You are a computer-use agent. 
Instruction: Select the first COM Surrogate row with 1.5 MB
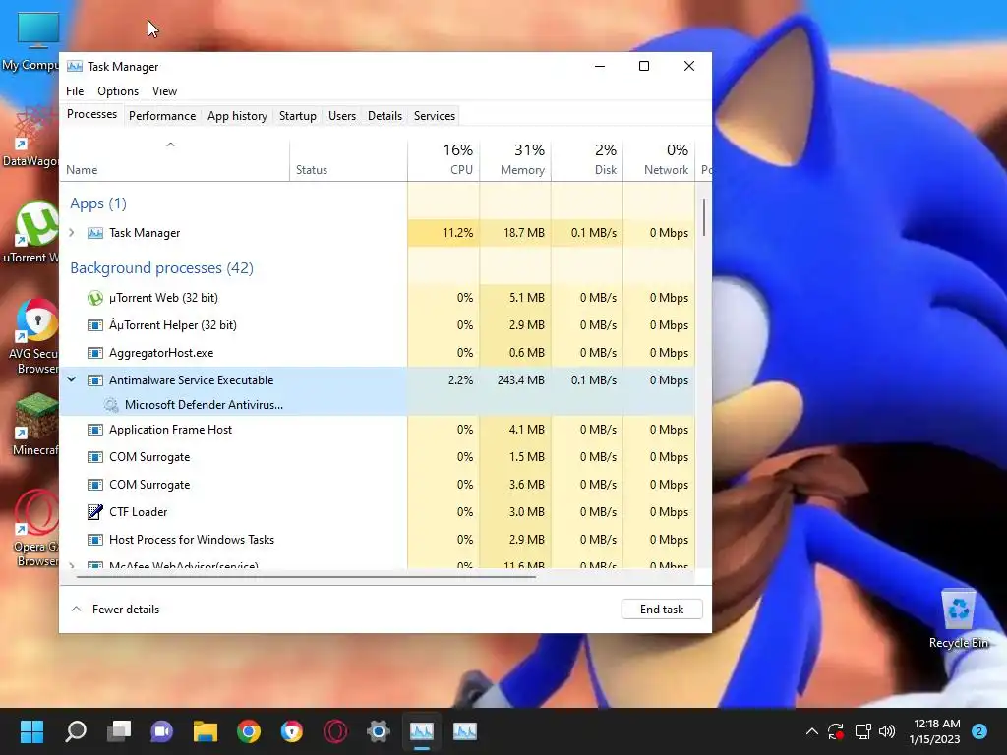[x=377, y=457]
